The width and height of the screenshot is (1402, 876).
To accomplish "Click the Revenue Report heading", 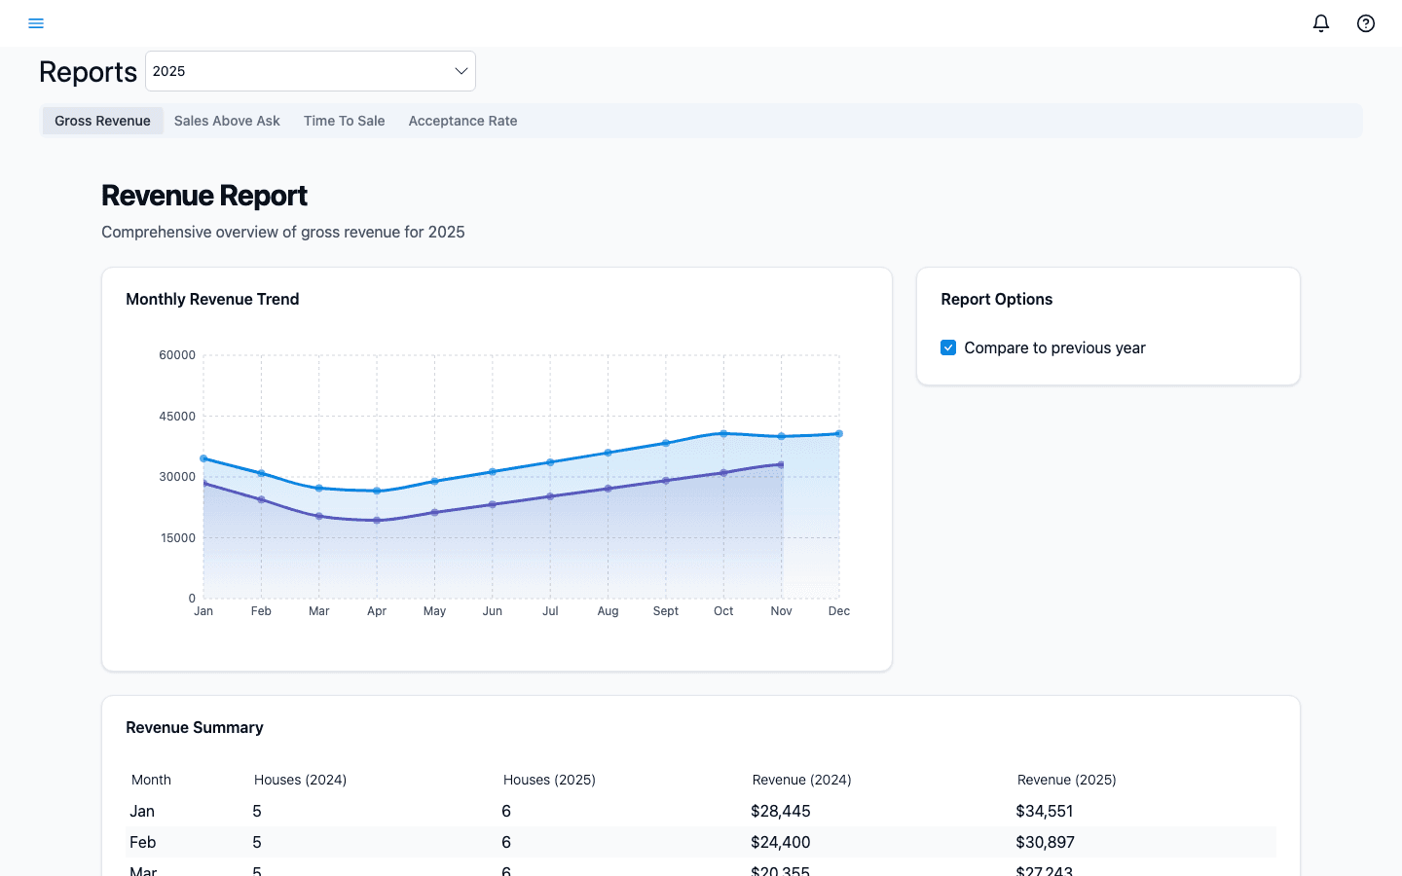I will click(203, 196).
